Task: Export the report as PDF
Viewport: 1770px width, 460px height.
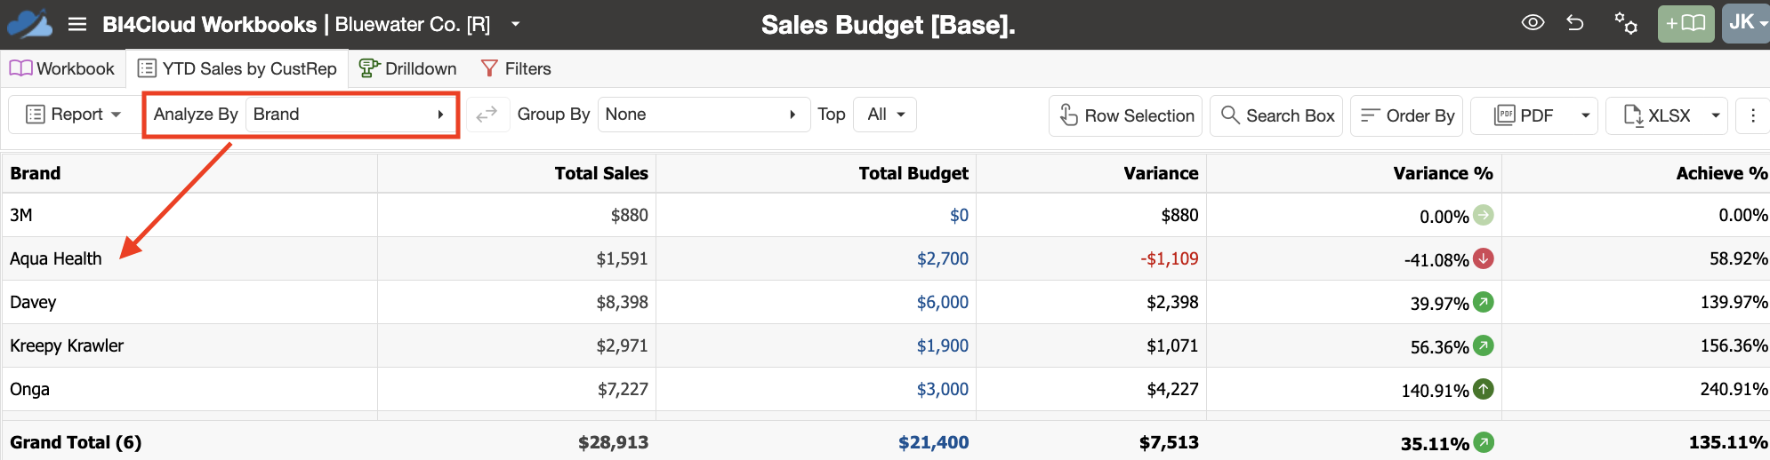Action: tap(1523, 115)
